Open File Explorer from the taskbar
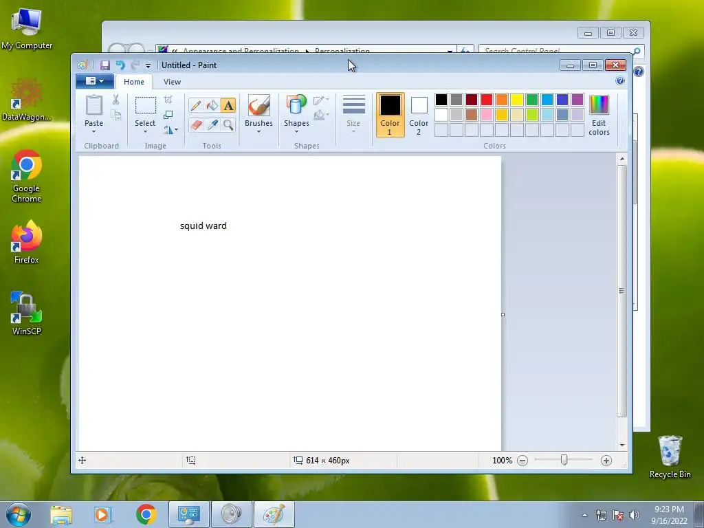Viewport: 704px width, 528px height. pos(61,514)
